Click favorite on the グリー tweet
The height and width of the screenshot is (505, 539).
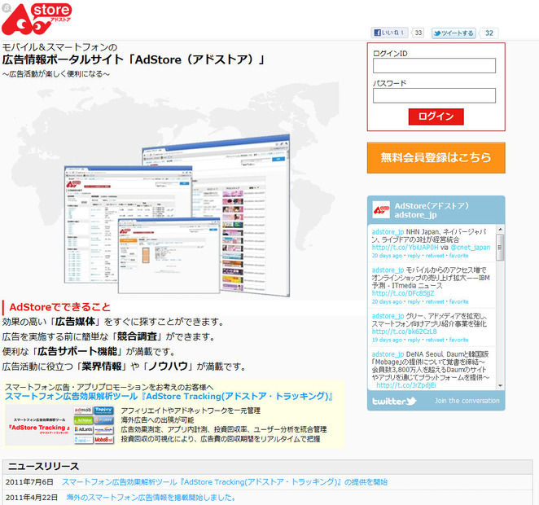tap(458, 340)
